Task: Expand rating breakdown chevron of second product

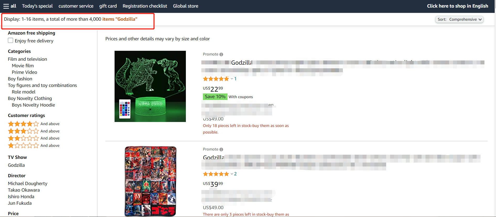Action: tap(232, 174)
